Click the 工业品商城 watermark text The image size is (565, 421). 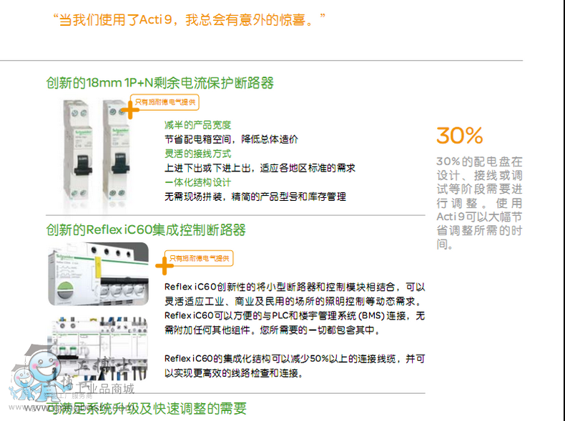click(104, 389)
